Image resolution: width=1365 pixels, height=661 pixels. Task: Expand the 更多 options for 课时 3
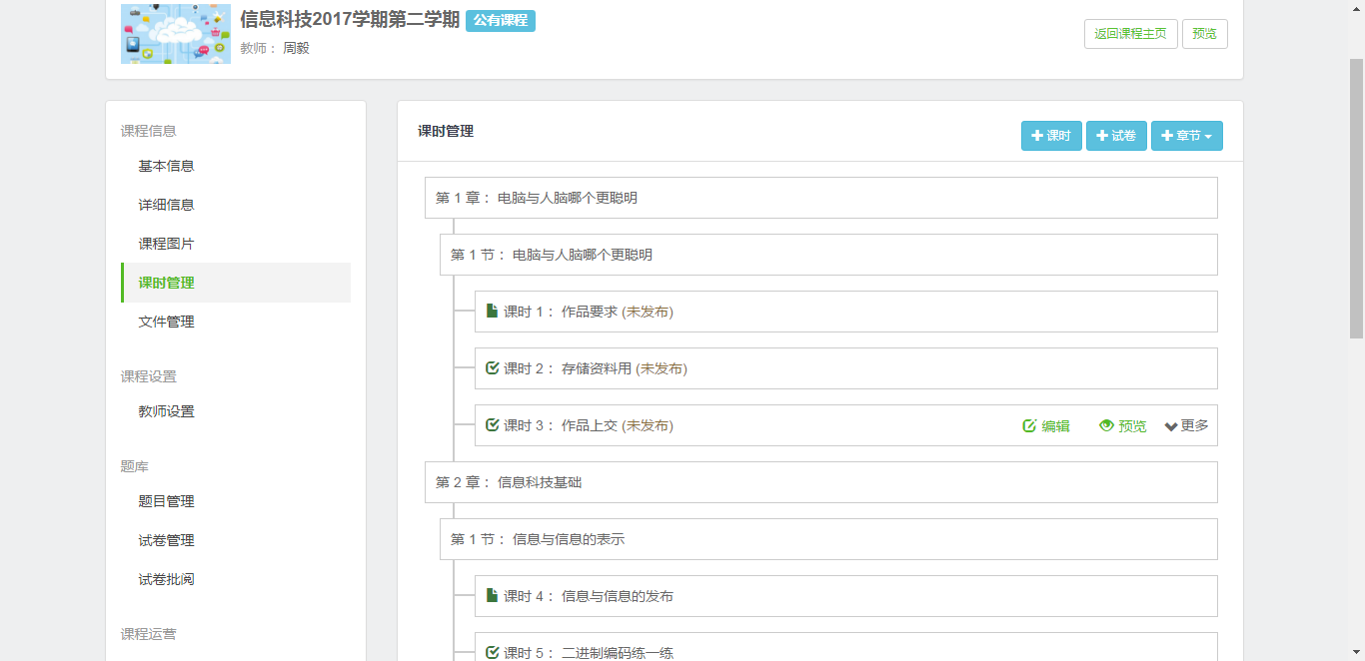click(x=1186, y=426)
